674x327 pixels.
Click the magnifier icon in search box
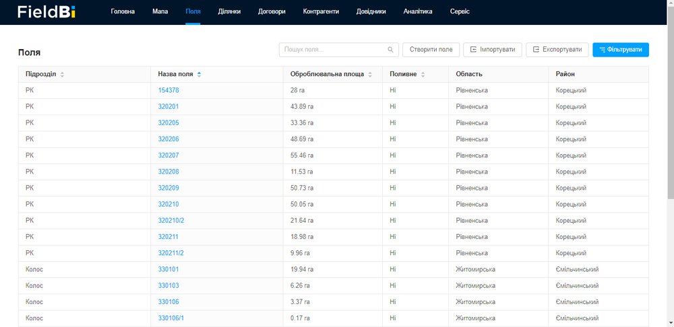tap(390, 50)
